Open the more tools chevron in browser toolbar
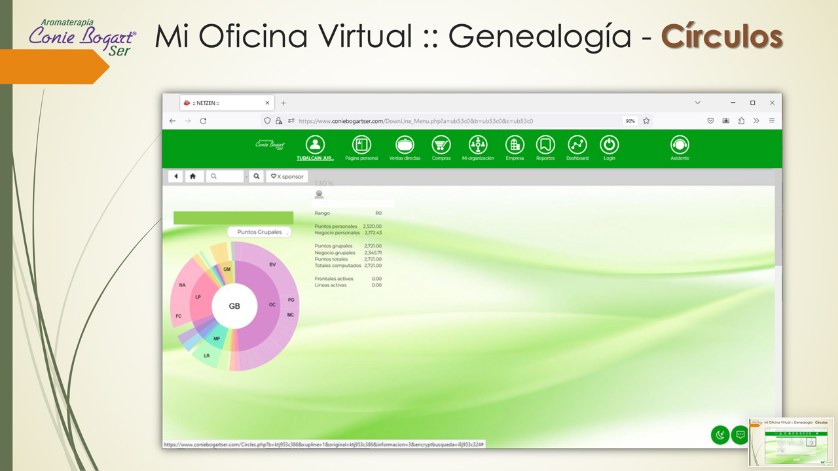The width and height of the screenshot is (838, 471). tap(756, 121)
